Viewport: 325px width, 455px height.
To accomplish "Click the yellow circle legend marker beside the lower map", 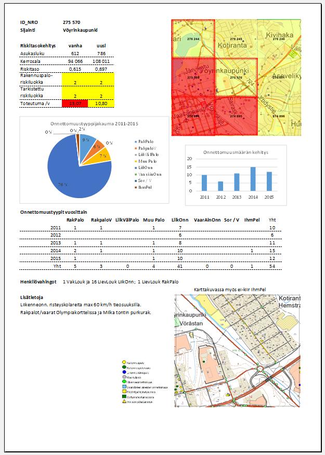I will (x=124, y=362).
